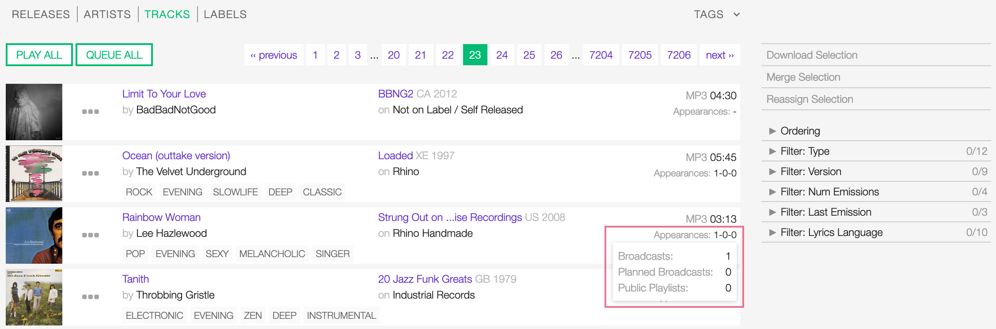Jump to page 26
The height and width of the screenshot is (329, 996).
[x=556, y=55]
